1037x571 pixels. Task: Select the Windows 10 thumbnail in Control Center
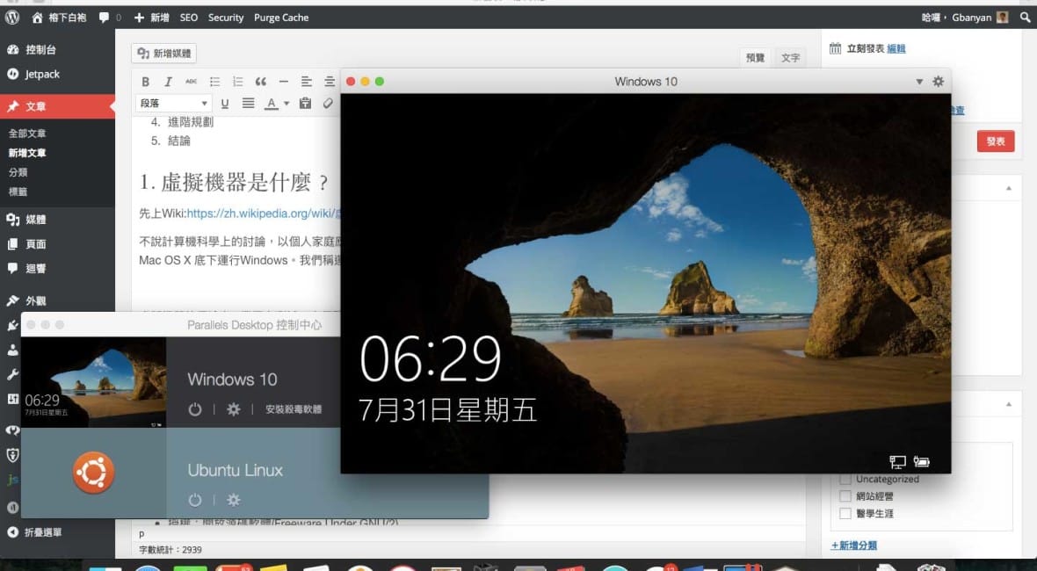[93, 382]
